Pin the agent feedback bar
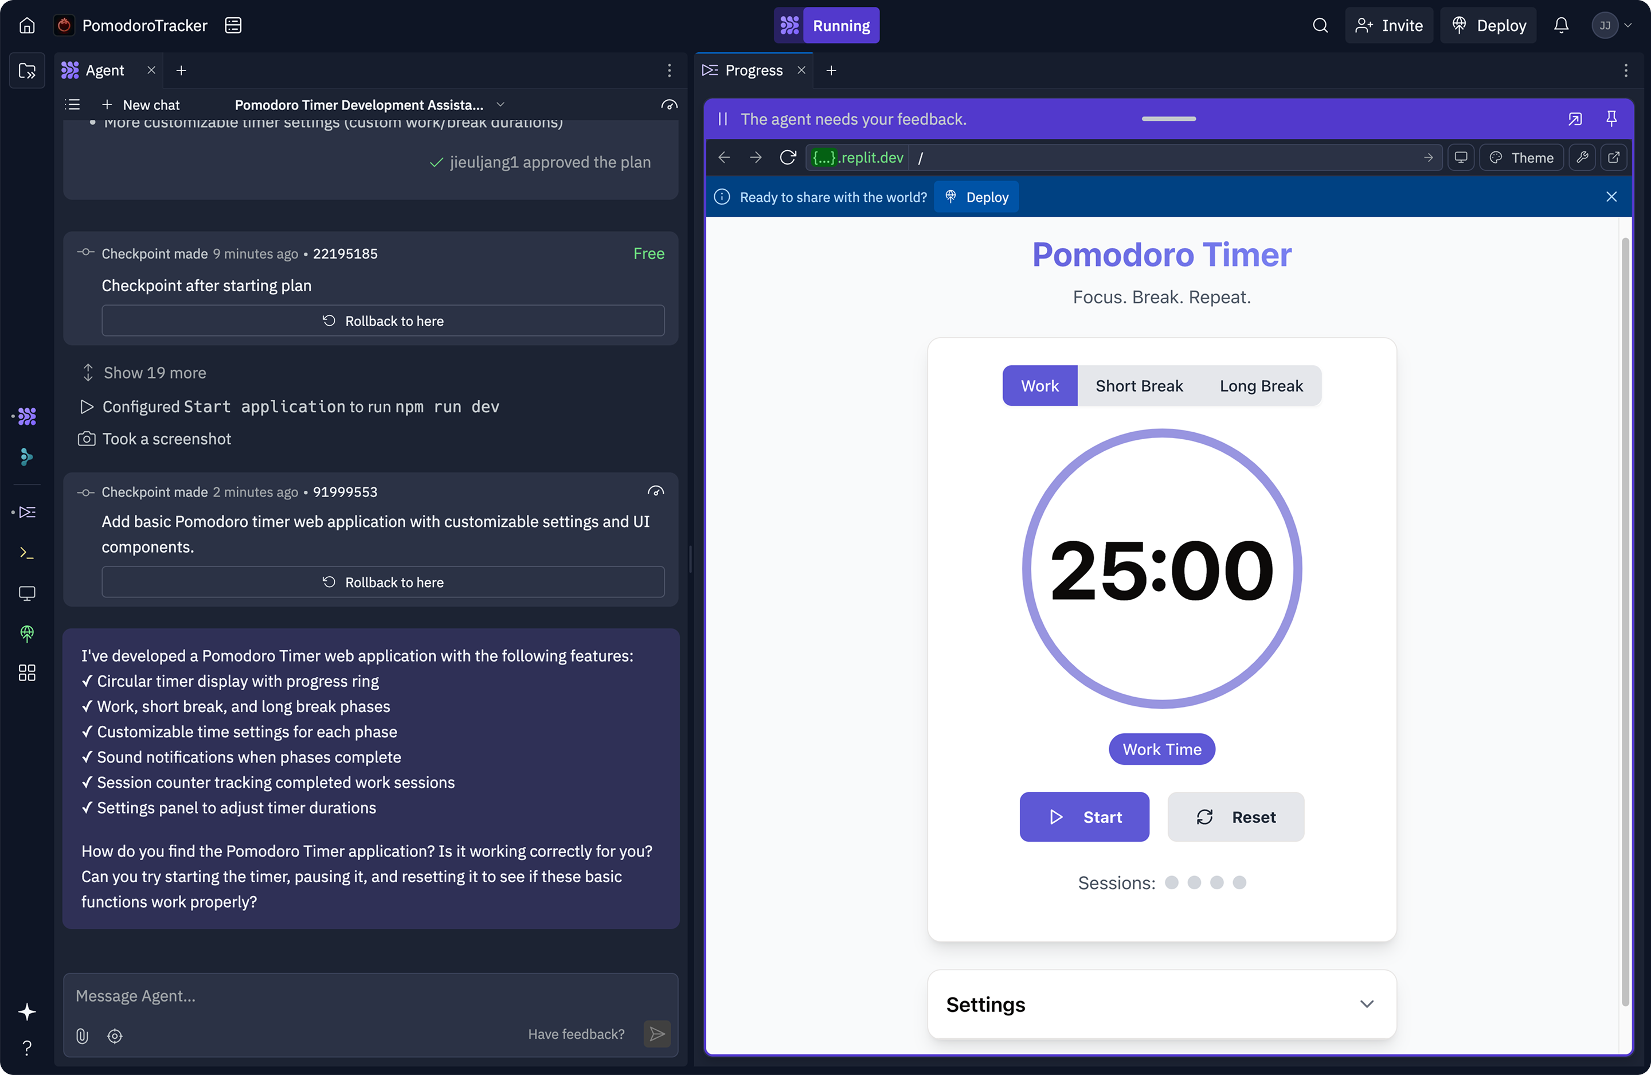 tap(1611, 119)
